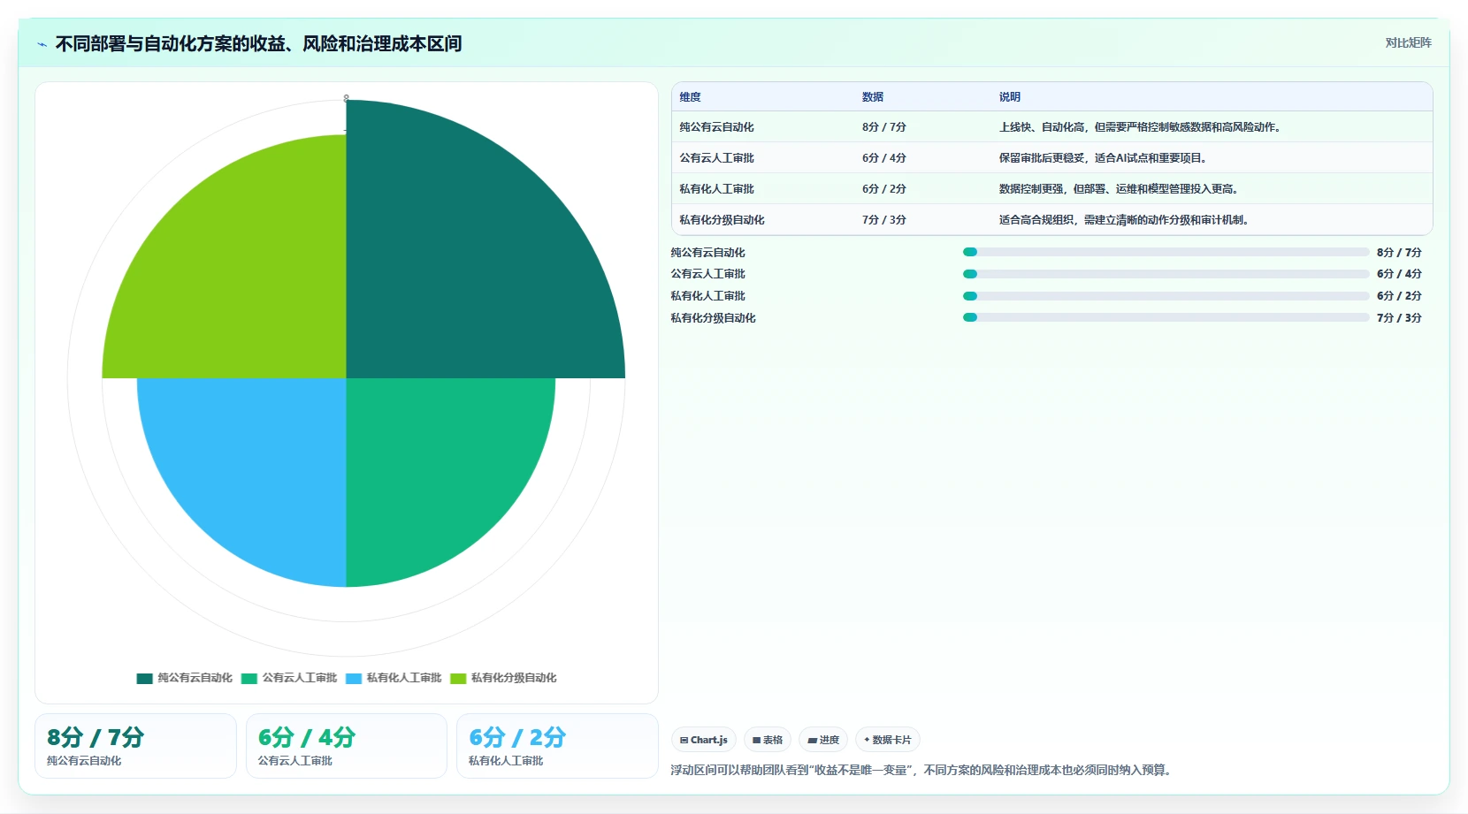Toggle 公有云人工审批 legend swatch
1468x814 pixels.
pyautogui.click(x=249, y=679)
